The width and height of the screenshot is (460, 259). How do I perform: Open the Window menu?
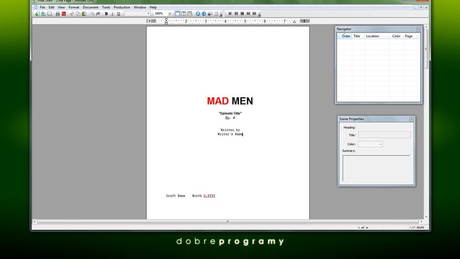pos(140,7)
